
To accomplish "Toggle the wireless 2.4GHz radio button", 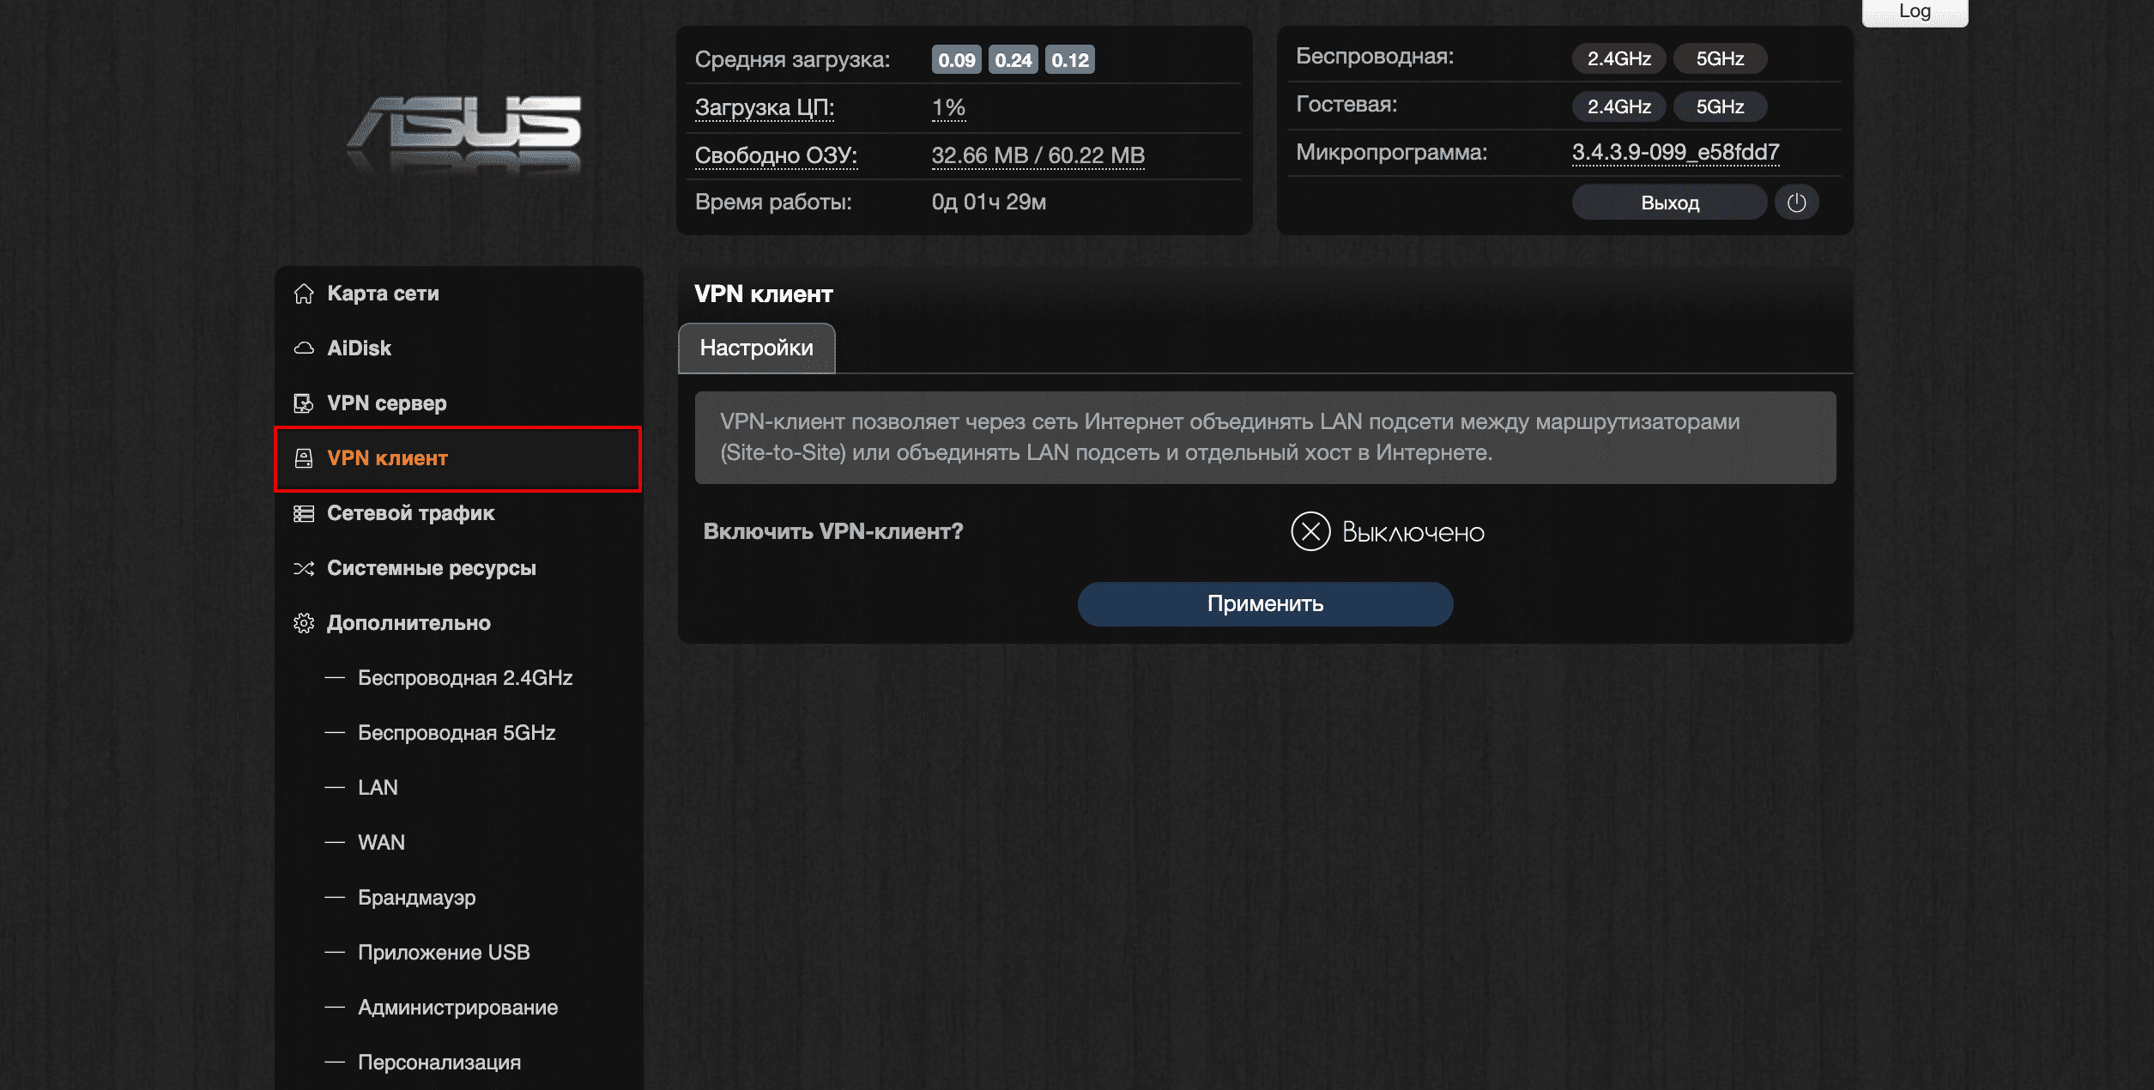I will point(1619,58).
